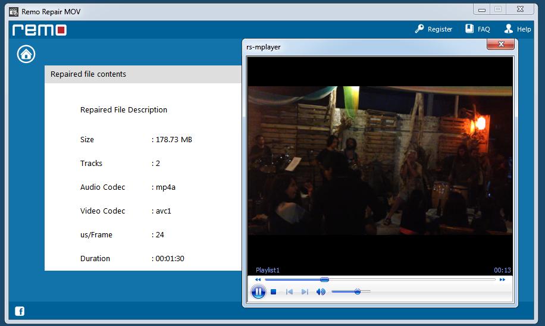Screen dimensions: 545x326
Task: Click the Repaired file contents header
Action: [143, 74]
